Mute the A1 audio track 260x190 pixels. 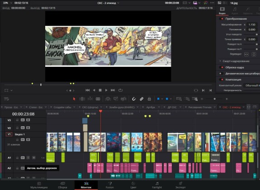(33, 158)
